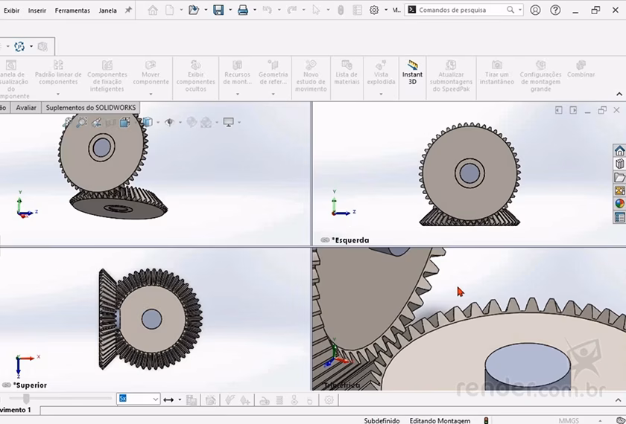Image resolution: width=626 pixels, height=424 pixels.
Task: Pin the menu bar with pushpin
Action: (128, 10)
